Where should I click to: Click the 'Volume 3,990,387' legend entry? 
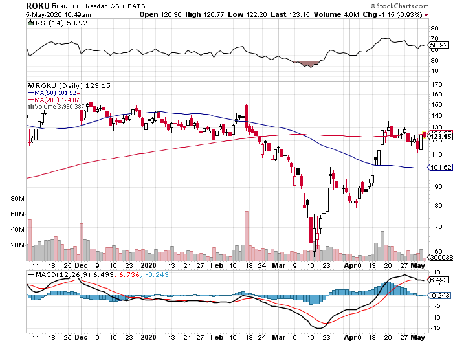60,107
